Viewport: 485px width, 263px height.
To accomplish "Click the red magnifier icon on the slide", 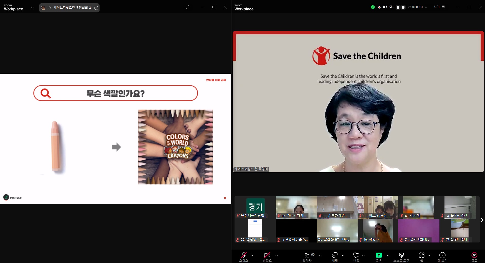I will click(46, 93).
